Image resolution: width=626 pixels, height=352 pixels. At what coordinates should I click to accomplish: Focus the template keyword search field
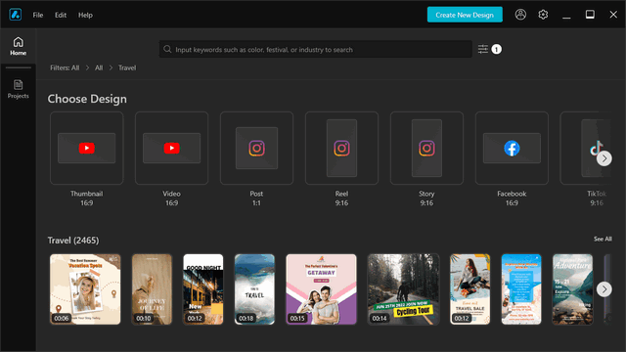point(315,49)
